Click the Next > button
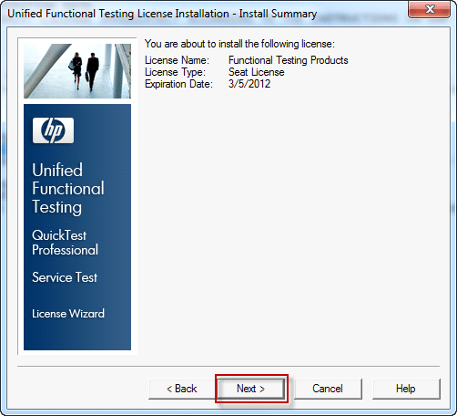The image size is (457, 416). coord(251,389)
